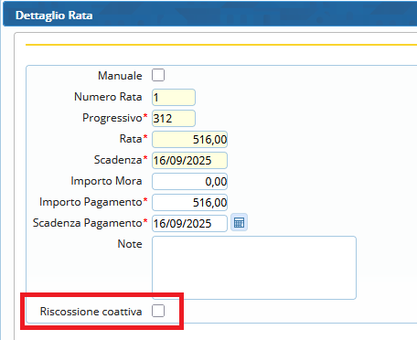
Task: Tick the Manuale checkbox
Action: 158,75
